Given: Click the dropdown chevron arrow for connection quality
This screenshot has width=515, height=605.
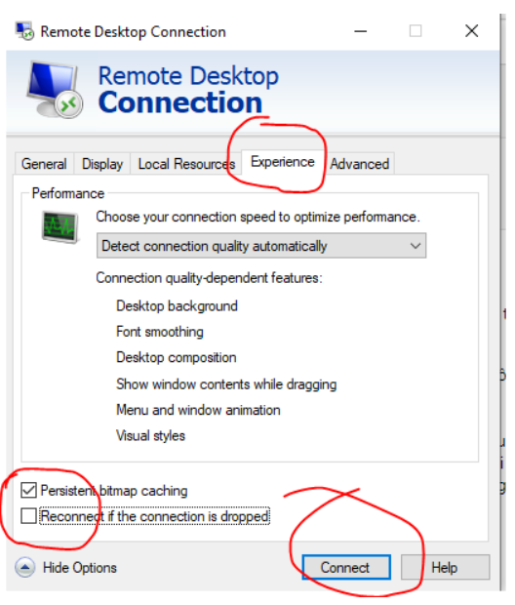Looking at the screenshot, I should [416, 245].
